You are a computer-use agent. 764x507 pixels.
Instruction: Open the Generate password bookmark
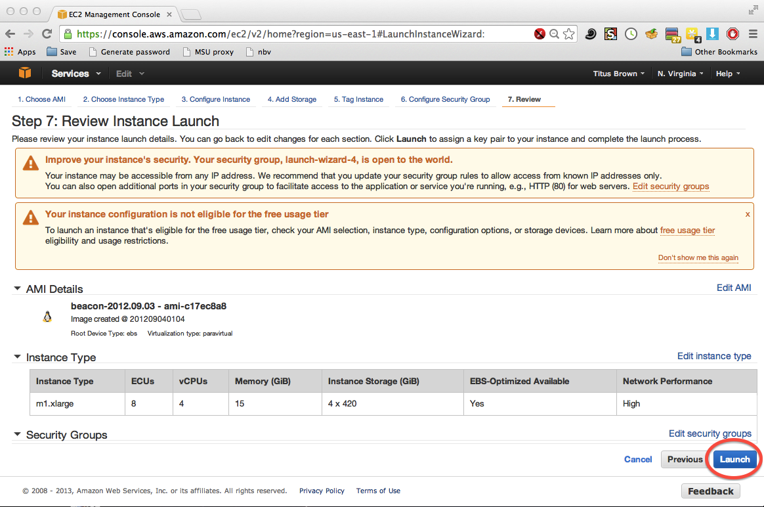tap(129, 52)
